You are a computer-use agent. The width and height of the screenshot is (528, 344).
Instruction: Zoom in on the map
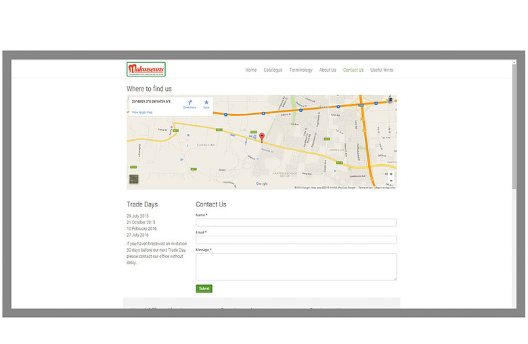click(x=391, y=174)
